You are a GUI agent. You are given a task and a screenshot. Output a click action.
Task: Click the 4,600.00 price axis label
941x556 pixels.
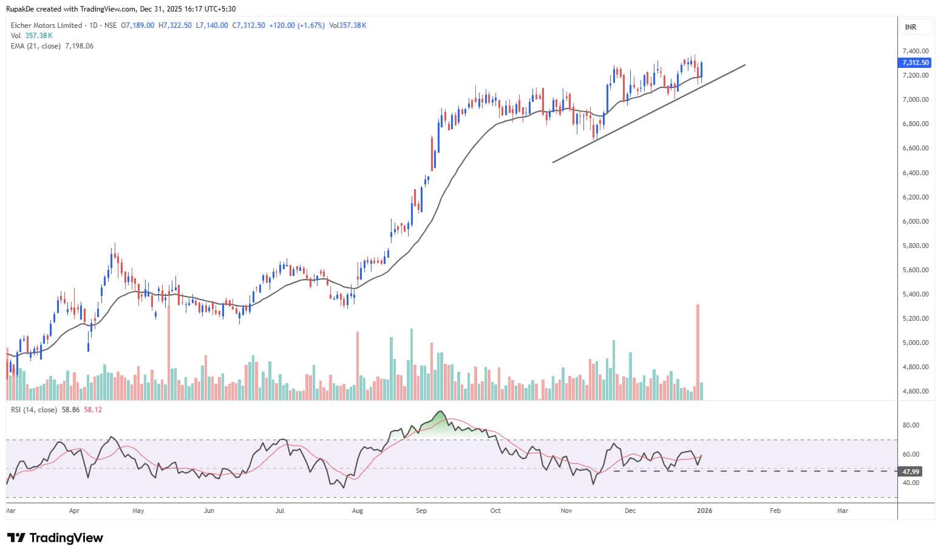click(x=916, y=391)
